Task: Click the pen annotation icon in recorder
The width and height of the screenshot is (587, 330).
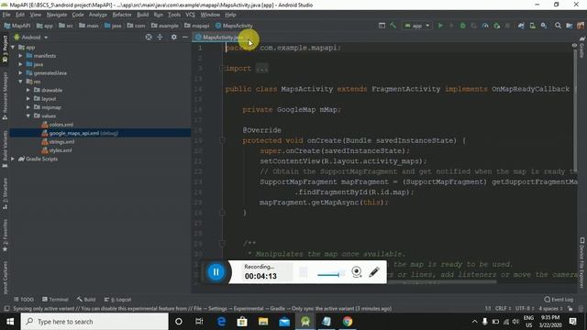Action: [374, 271]
